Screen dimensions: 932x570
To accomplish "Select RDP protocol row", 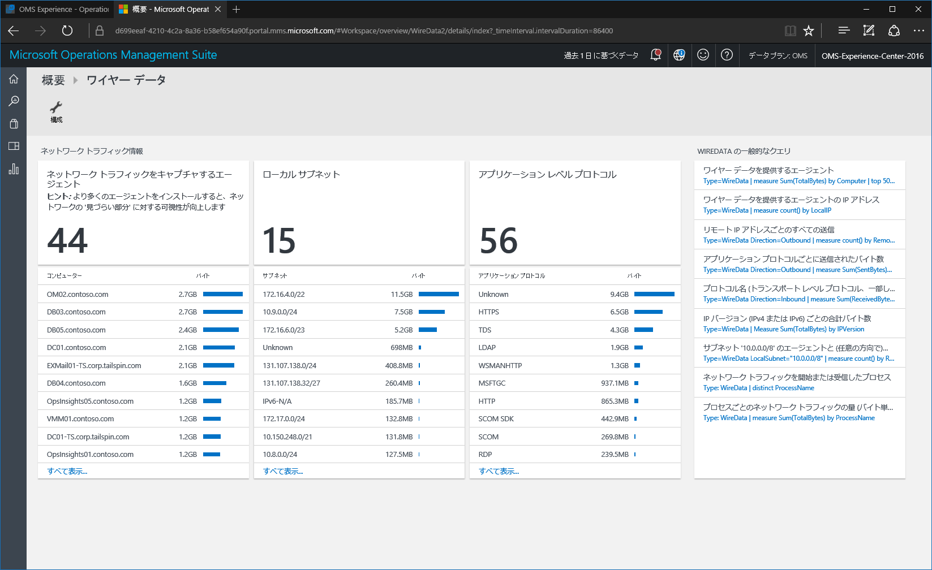I will click(x=575, y=454).
